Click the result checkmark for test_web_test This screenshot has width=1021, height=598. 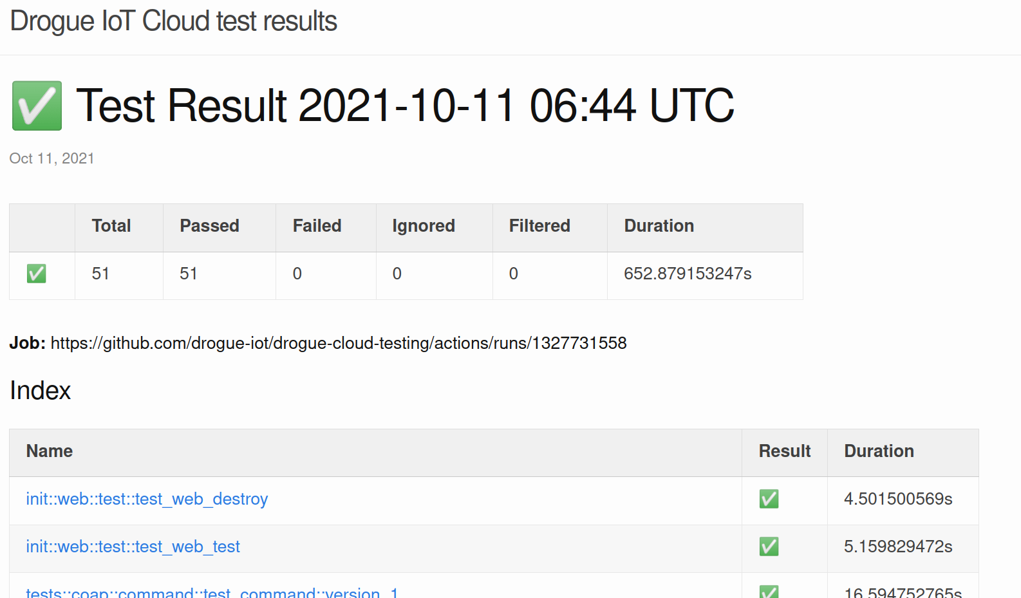coord(769,547)
